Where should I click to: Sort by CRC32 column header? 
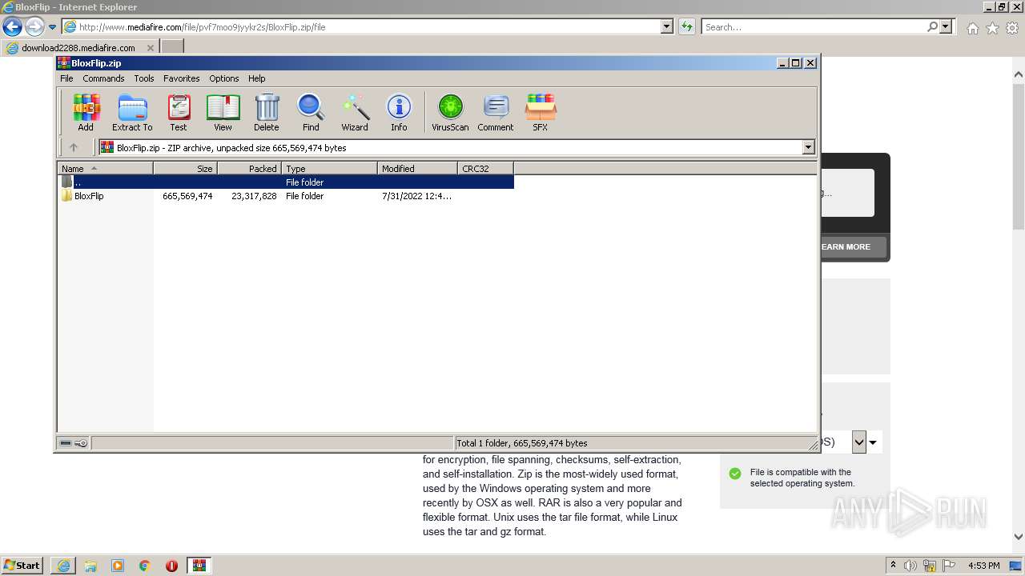pos(485,169)
